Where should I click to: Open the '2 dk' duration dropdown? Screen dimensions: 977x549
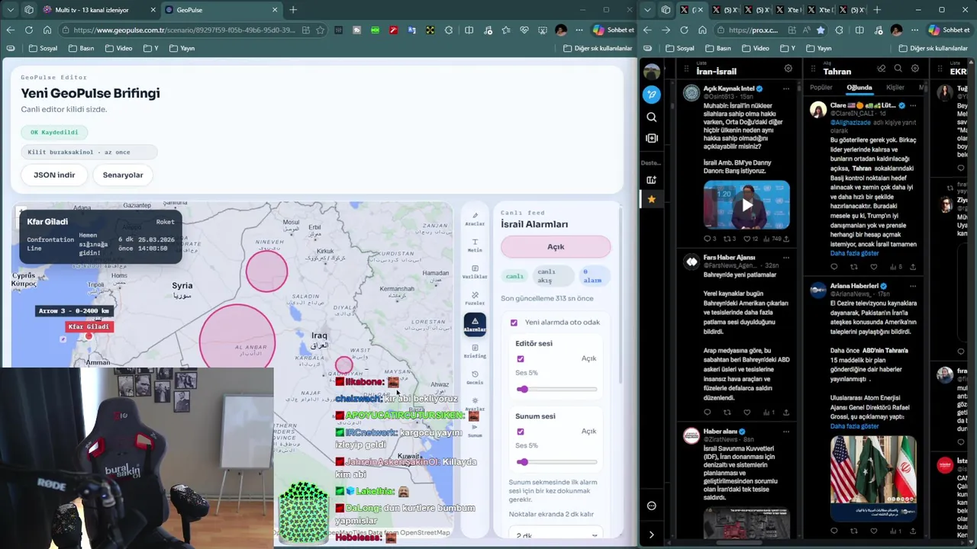coord(556,535)
